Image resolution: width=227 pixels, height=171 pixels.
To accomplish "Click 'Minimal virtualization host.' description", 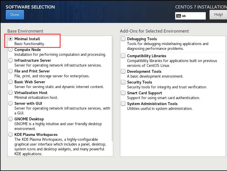I will click(36, 97).
